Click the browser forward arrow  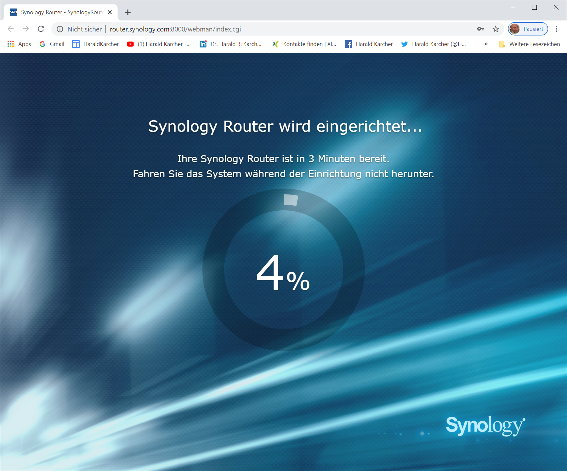(26, 29)
